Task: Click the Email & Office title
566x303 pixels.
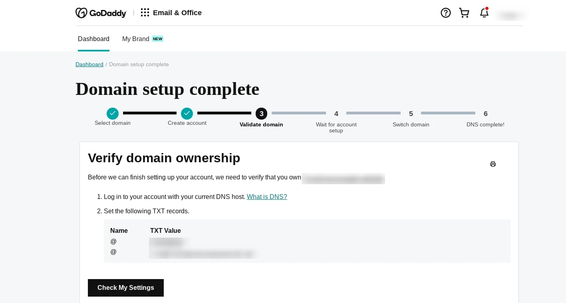Action: point(177,13)
